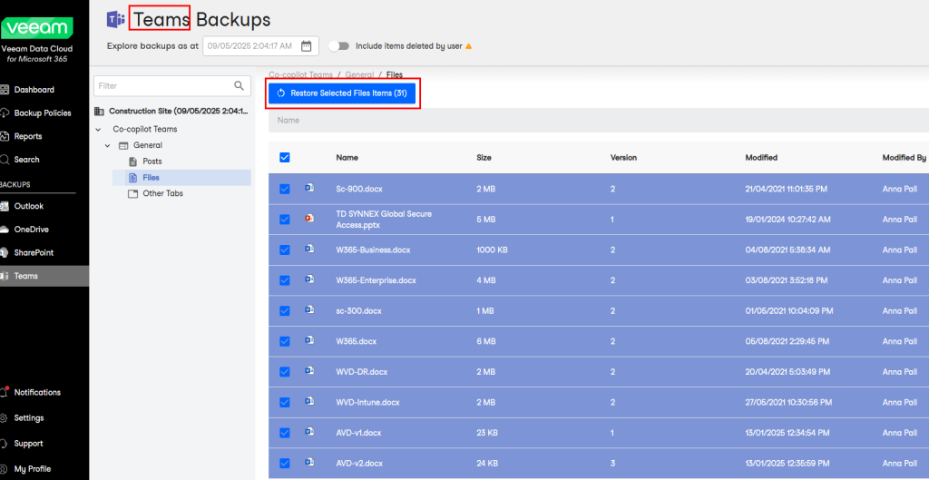Select Posts in the tree
Screen dimensions: 929x480
[152, 162]
